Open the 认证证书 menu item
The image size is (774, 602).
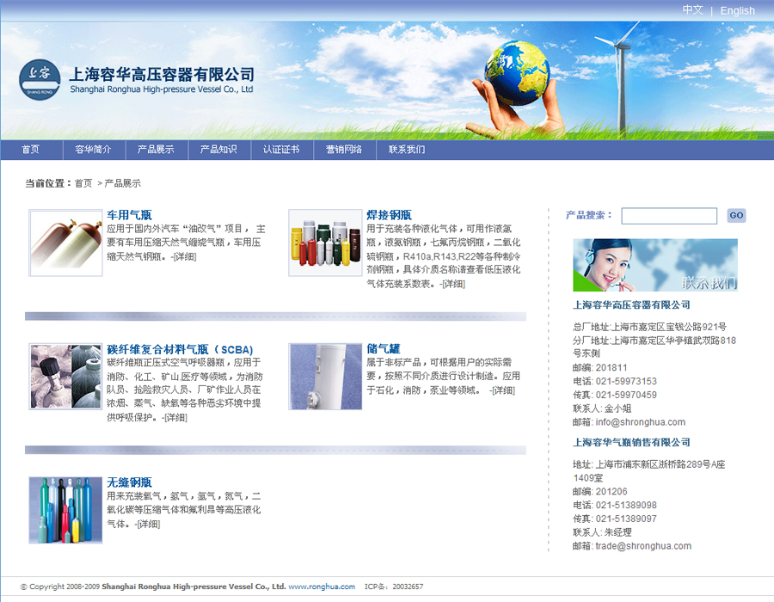tap(281, 150)
